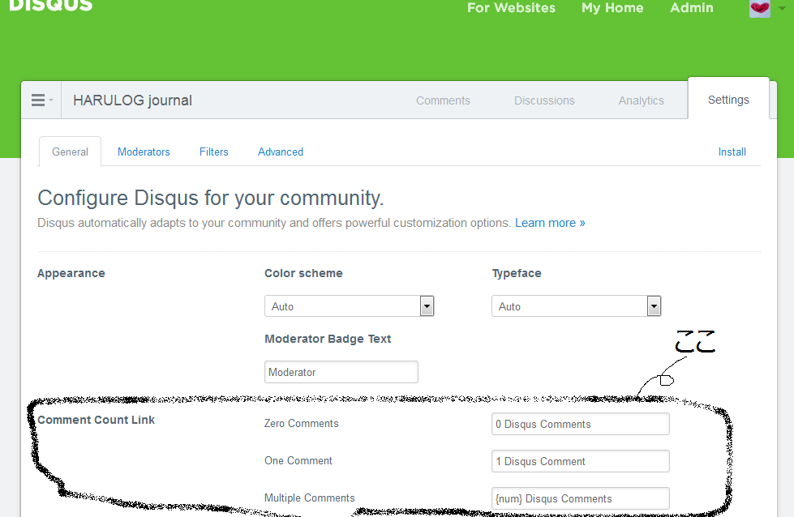The width and height of the screenshot is (794, 517).
Task: Switch to the Comments tab
Action: [443, 100]
